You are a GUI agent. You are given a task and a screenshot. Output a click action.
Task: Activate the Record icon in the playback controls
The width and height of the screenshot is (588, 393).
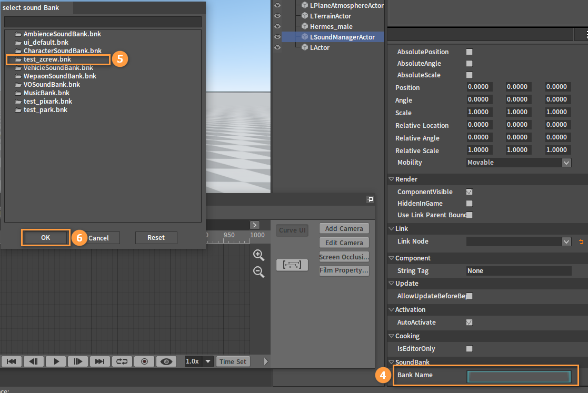[143, 361]
